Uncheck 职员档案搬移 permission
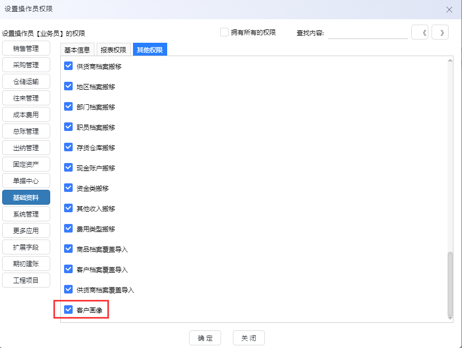The width and height of the screenshot is (462, 348). click(x=68, y=127)
